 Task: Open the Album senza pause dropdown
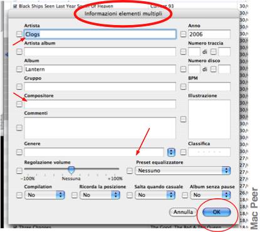tap(211, 195)
